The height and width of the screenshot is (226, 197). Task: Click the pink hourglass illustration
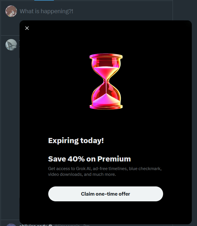(x=106, y=81)
